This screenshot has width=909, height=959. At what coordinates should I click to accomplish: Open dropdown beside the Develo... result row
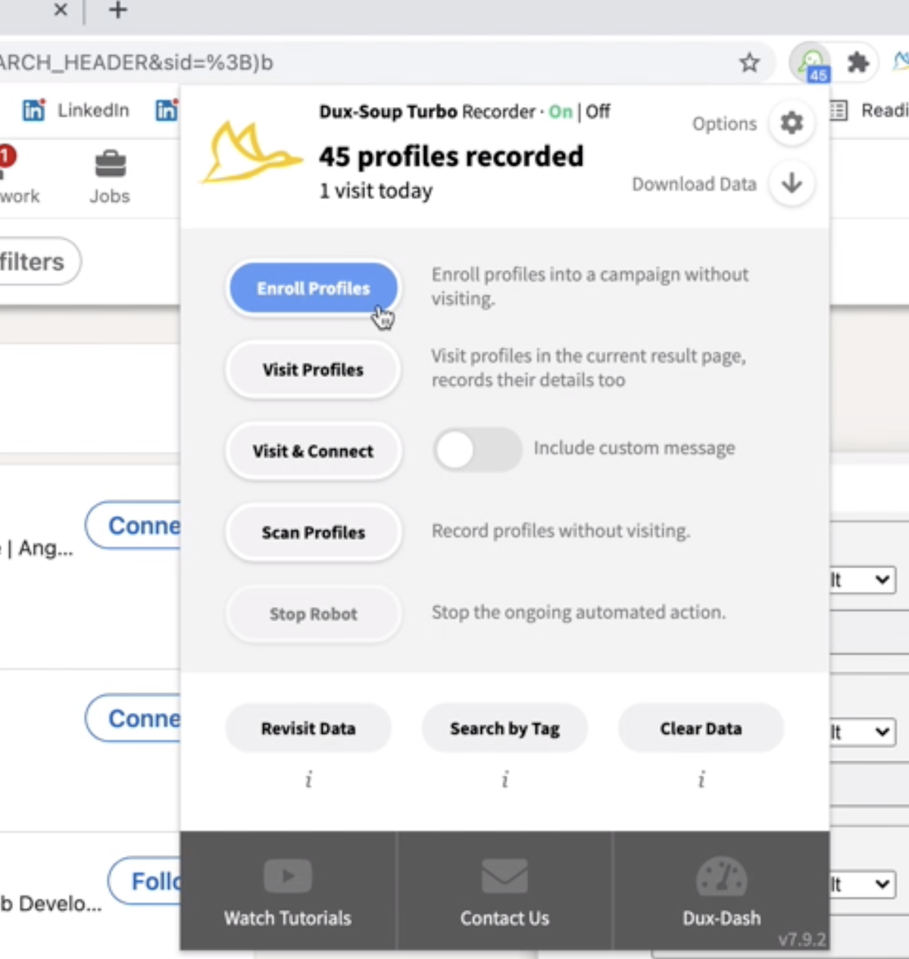pos(864,884)
